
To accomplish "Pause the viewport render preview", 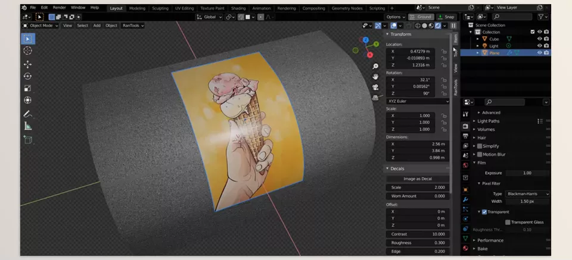I will click(x=453, y=26).
